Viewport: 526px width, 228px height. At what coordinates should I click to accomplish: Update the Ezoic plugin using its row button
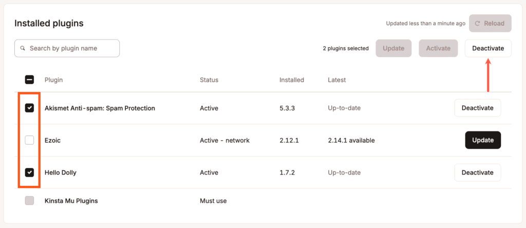(x=482, y=140)
